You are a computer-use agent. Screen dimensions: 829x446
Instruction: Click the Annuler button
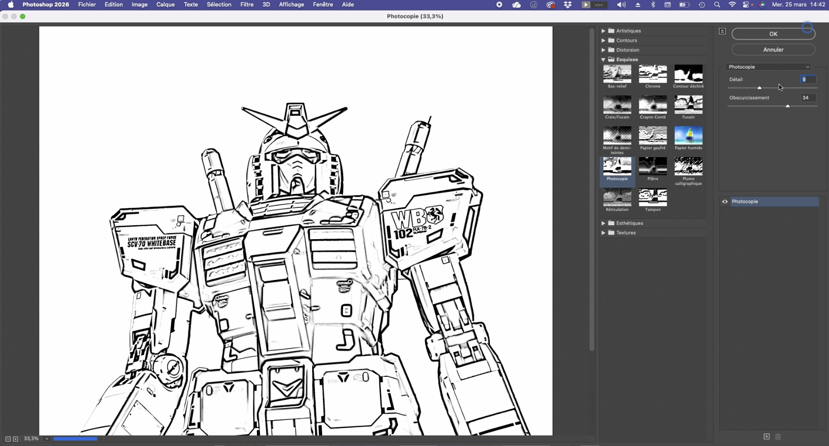pos(773,50)
